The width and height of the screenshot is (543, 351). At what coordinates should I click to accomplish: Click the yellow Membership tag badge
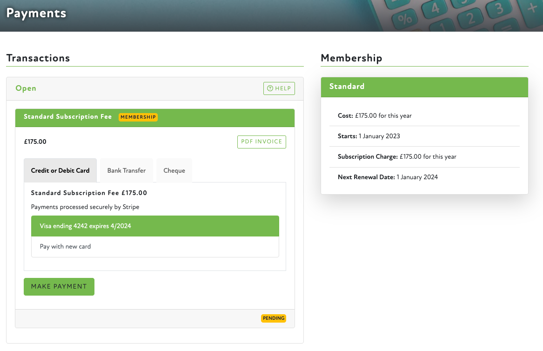pos(138,117)
